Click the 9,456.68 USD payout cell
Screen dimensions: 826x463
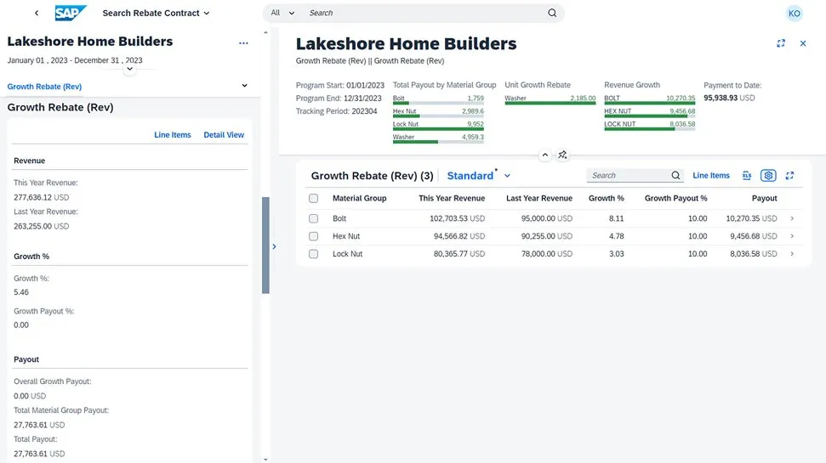tap(754, 236)
